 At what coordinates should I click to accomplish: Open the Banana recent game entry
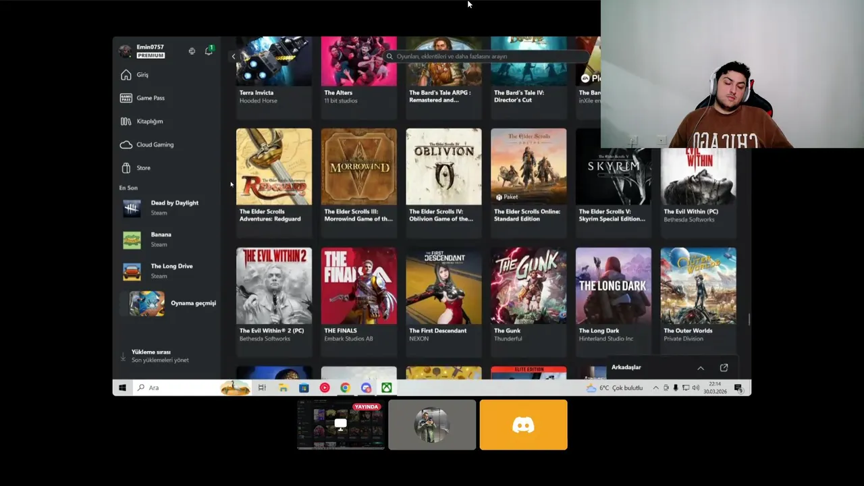click(169, 240)
